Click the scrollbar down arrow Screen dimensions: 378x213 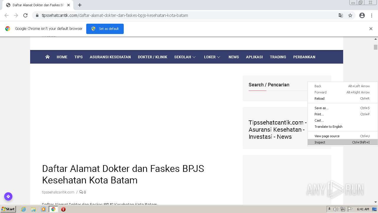coord(376,202)
